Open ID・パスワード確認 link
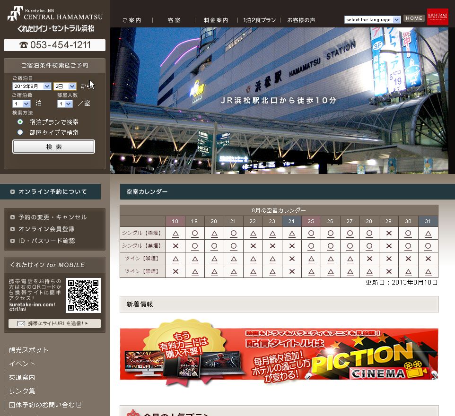 (x=46, y=241)
